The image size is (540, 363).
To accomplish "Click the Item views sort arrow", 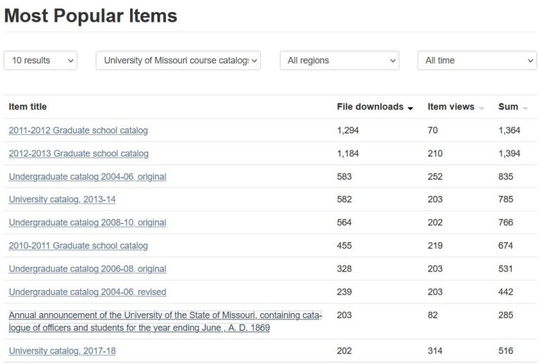I will pos(482,107).
